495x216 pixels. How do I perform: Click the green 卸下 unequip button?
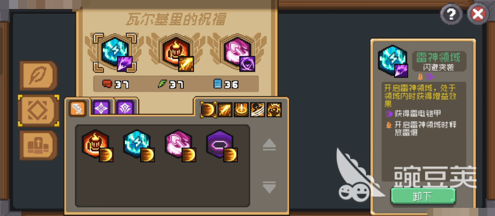(x=423, y=197)
